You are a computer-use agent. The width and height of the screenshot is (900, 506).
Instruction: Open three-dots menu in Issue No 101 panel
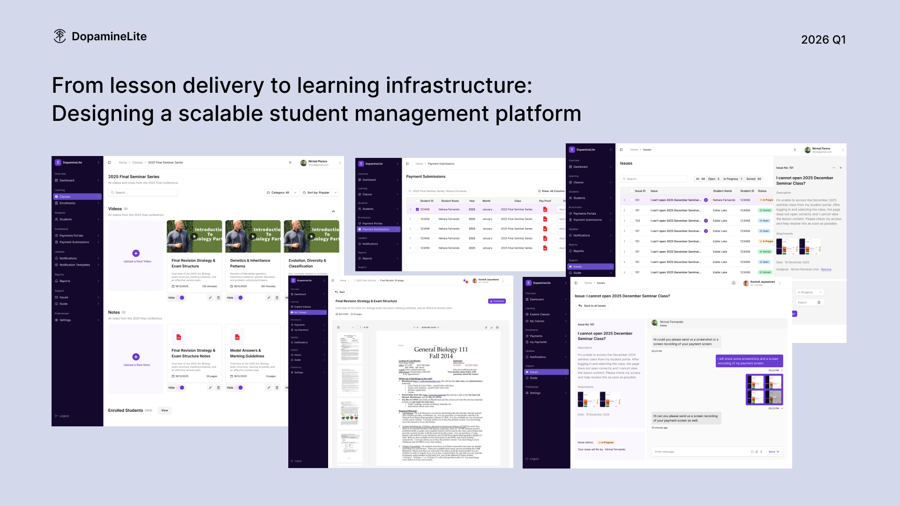[833, 168]
